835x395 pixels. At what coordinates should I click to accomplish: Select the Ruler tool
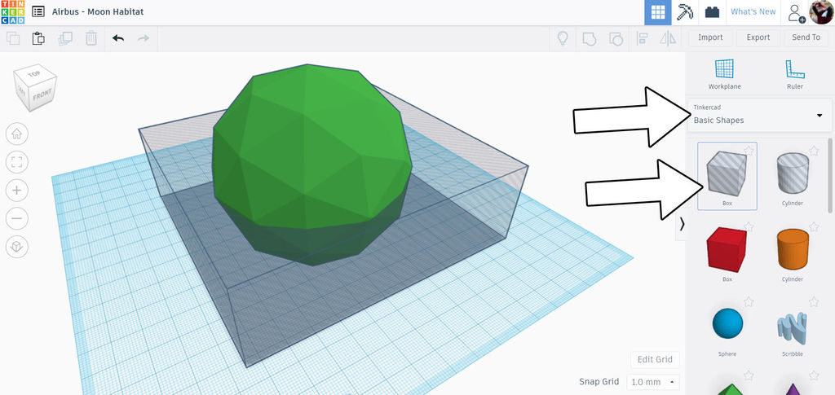click(x=794, y=74)
